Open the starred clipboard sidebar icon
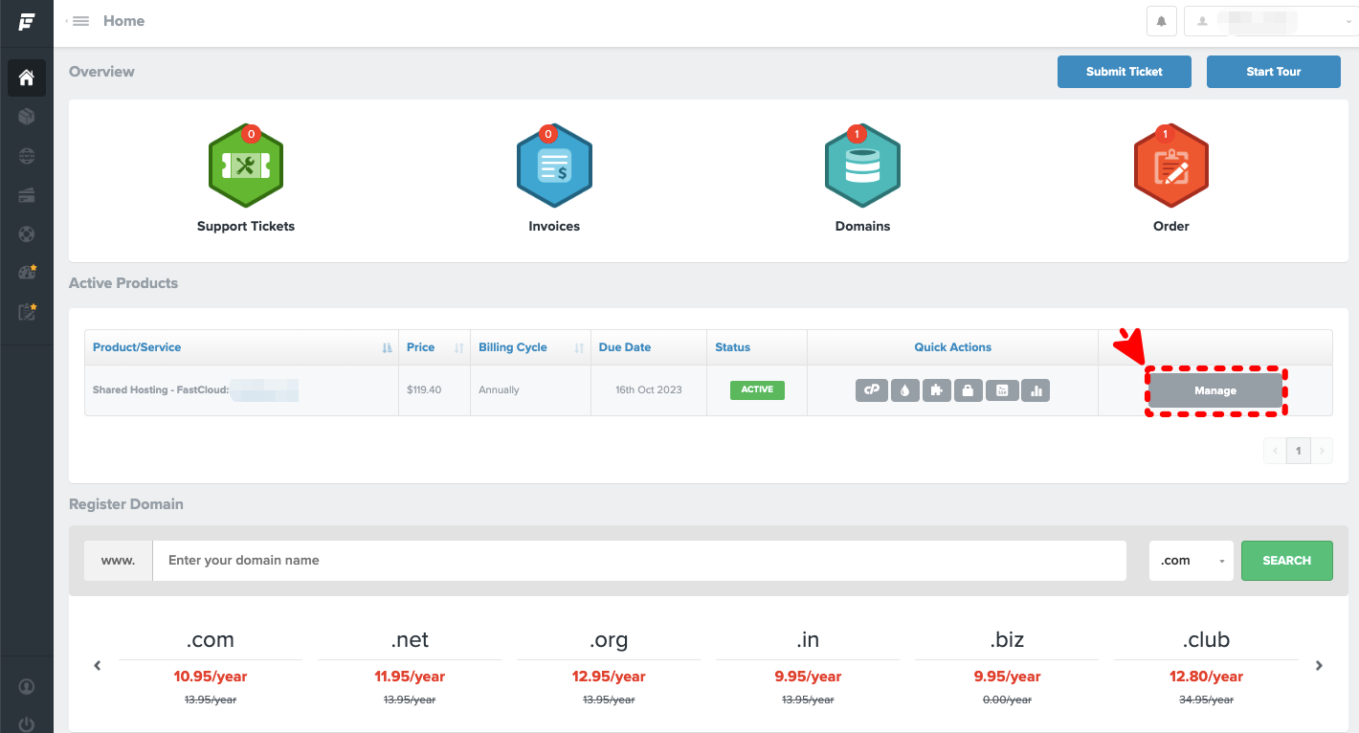Viewport: 1359px width, 733px height. click(27, 312)
